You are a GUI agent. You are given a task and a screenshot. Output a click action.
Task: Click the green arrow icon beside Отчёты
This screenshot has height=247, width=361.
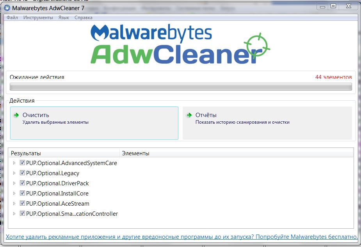click(189, 115)
